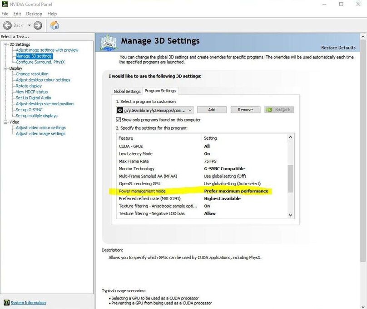Select Multi-Frame Sampled AA (MFAA) row
This screenshot has width=367, height=309.
click(202, 176)
